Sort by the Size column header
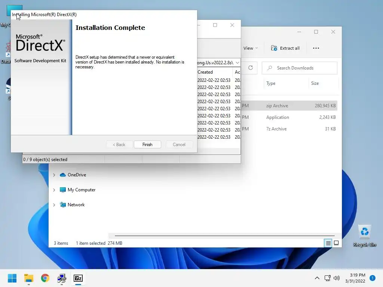 tap(315, 83)
